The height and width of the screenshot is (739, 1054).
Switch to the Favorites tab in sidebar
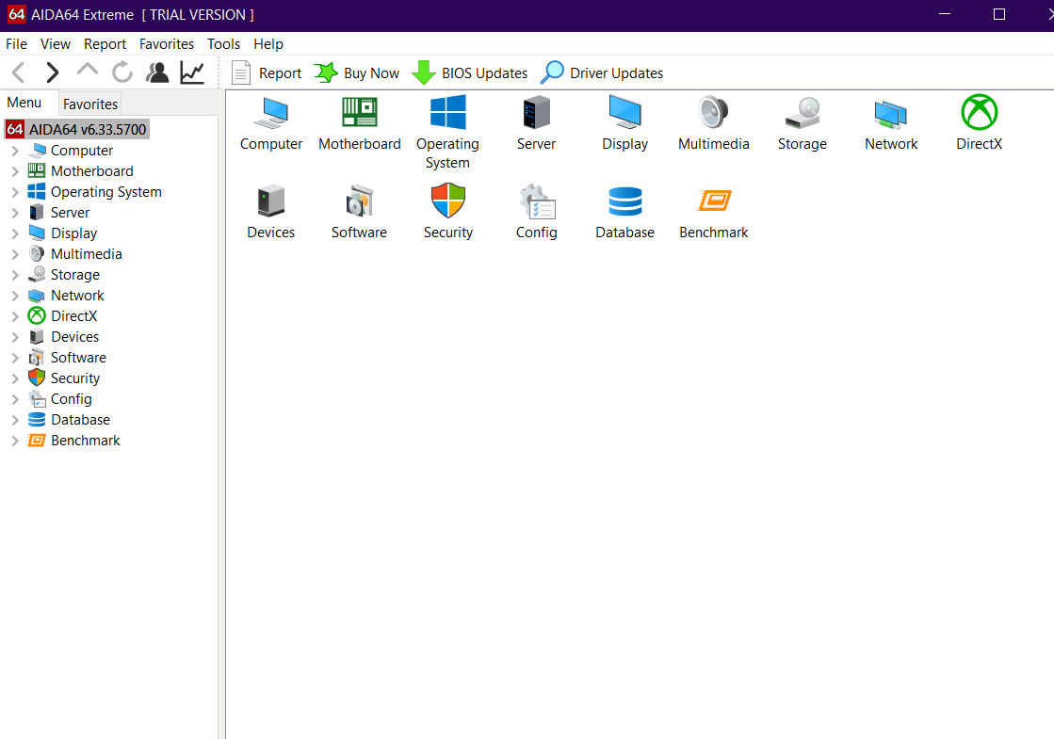point(90,104)
